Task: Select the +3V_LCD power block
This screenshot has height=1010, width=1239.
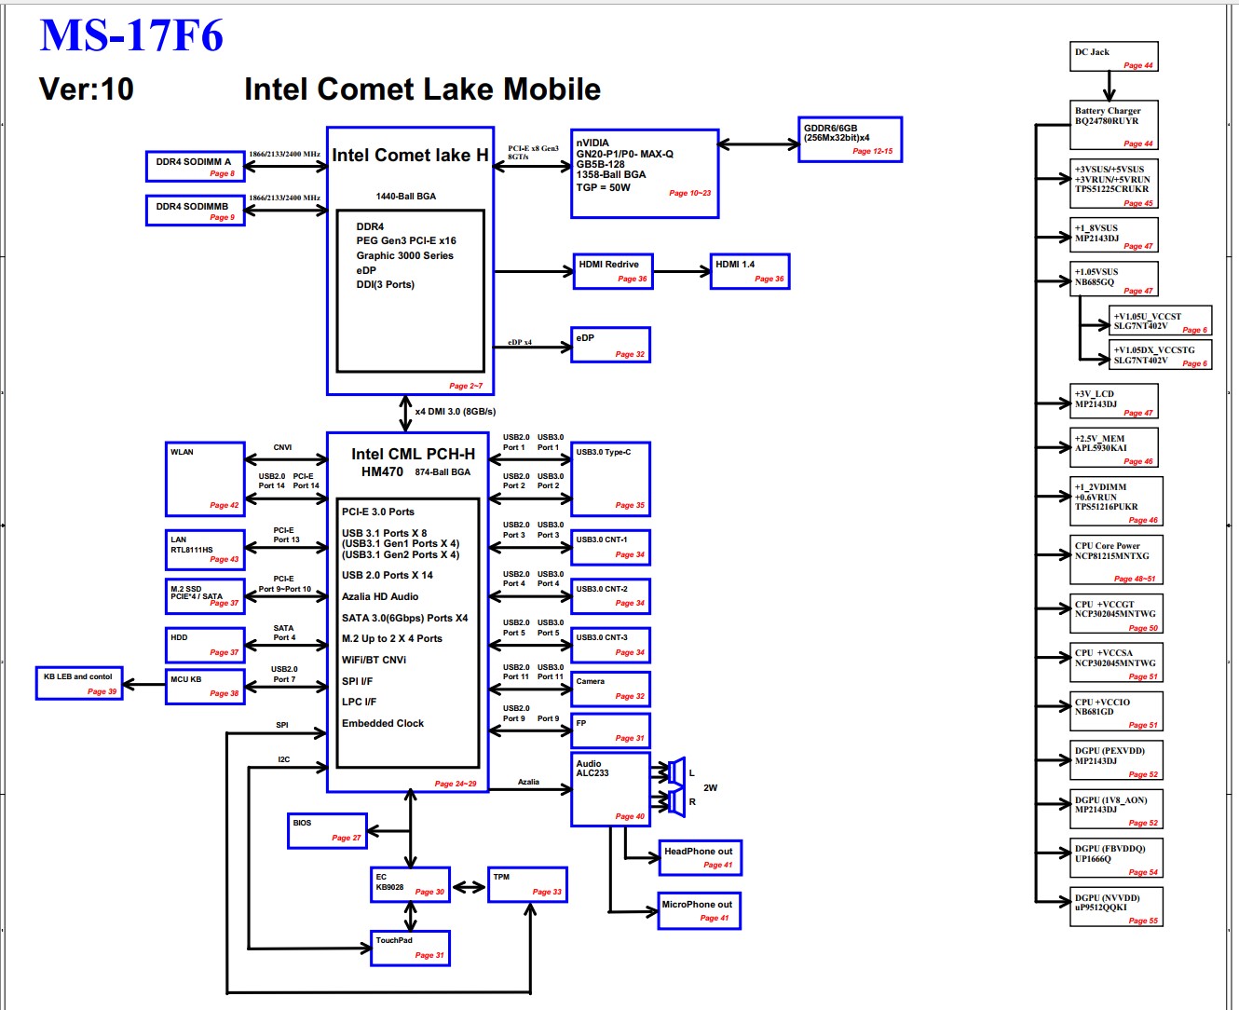Action: click(x=1114, y=402)
